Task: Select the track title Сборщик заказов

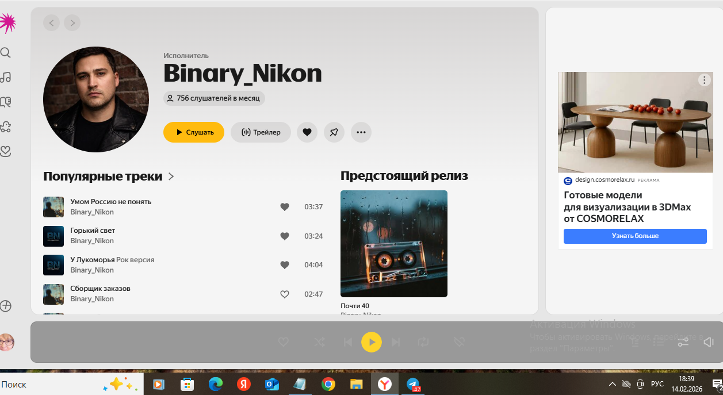Action: tap(100, 289)
